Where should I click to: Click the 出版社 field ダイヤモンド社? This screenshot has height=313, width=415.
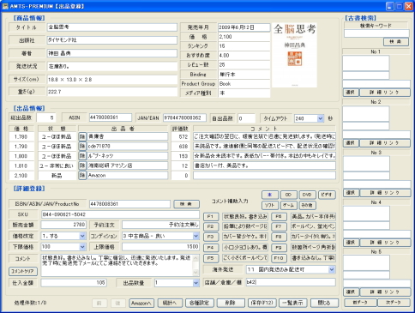[112, 40]
